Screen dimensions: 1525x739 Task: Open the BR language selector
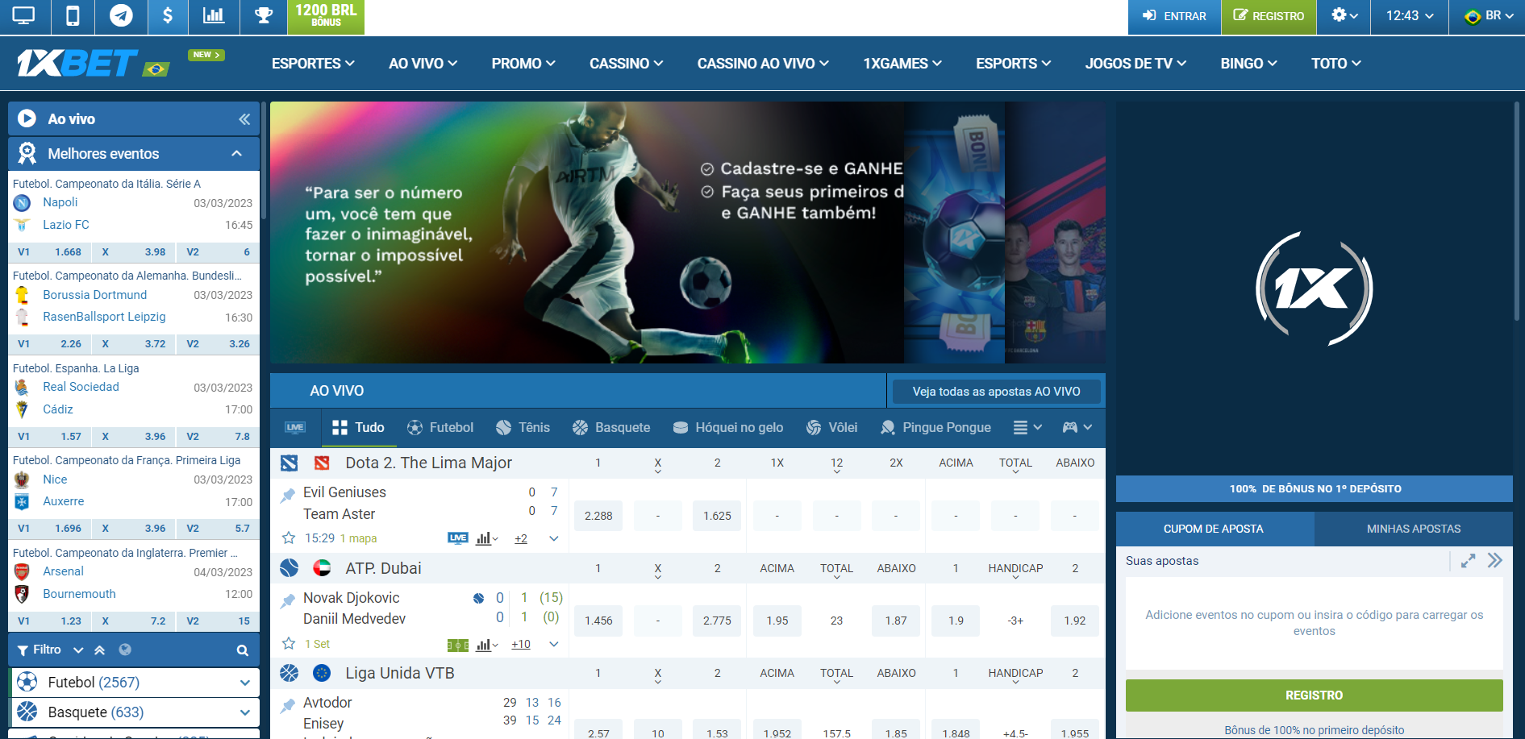pyautogui.click(x=1489, y=16)
